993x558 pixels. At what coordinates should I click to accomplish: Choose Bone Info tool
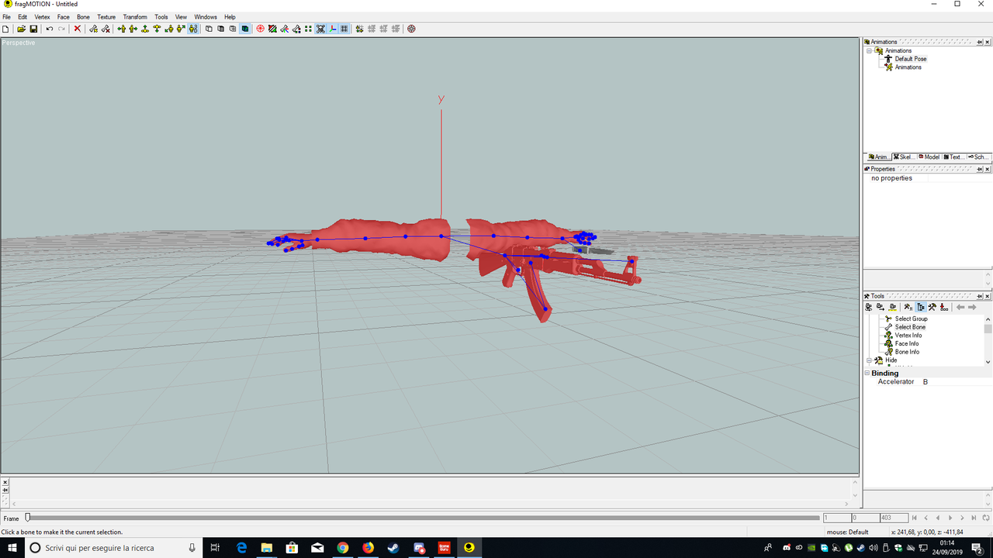pos(907,352)
